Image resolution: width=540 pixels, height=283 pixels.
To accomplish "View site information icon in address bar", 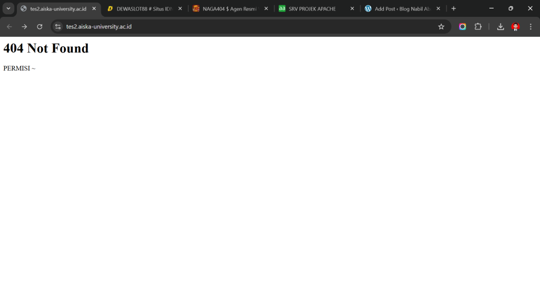I will 58,27.
